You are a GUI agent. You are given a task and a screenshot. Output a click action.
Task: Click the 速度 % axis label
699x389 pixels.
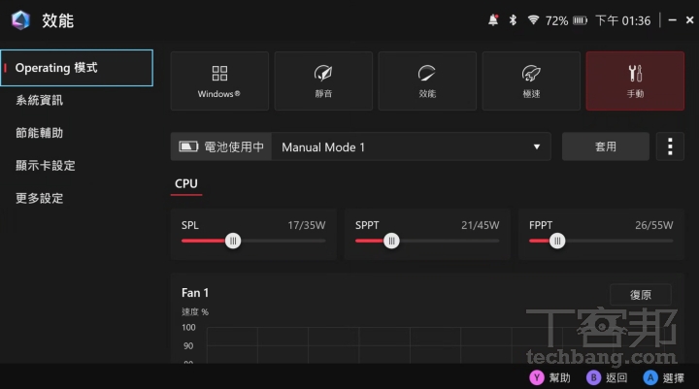[195, 311]
